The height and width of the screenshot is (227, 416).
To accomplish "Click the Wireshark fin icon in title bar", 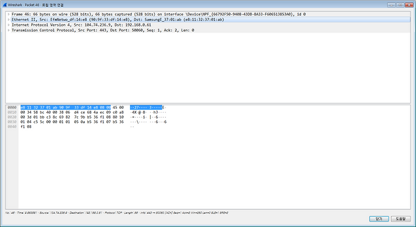I will pos(5,5).
